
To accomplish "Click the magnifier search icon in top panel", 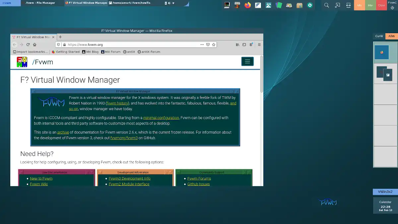I will coord(327,5).
